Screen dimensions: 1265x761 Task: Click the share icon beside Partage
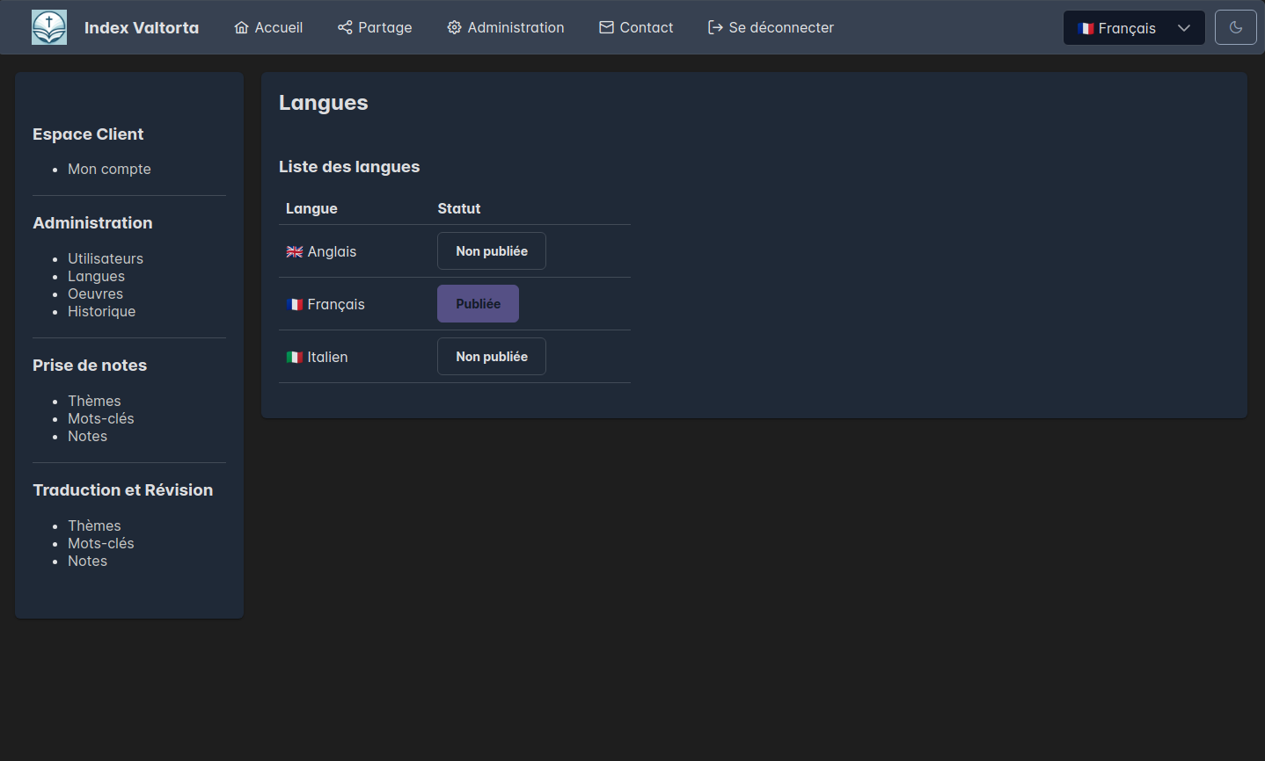(345, 27)
